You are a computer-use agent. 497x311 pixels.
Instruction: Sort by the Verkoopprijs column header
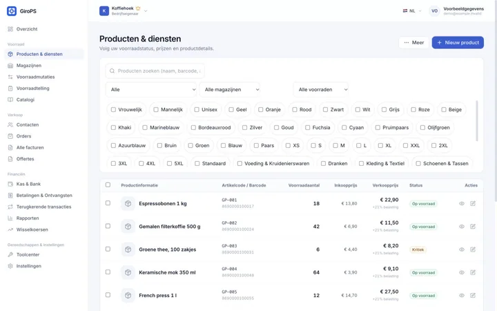(385, 185)
